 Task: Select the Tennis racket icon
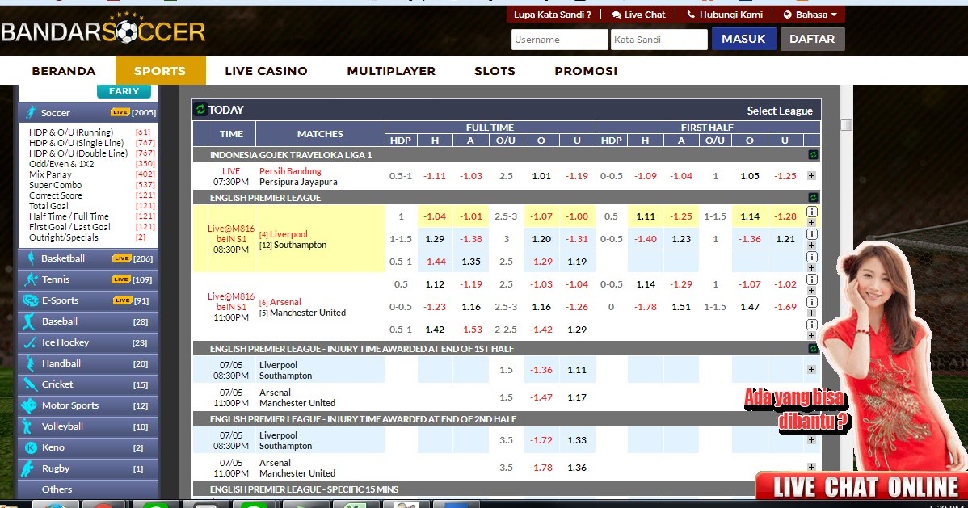click(30, 279)
